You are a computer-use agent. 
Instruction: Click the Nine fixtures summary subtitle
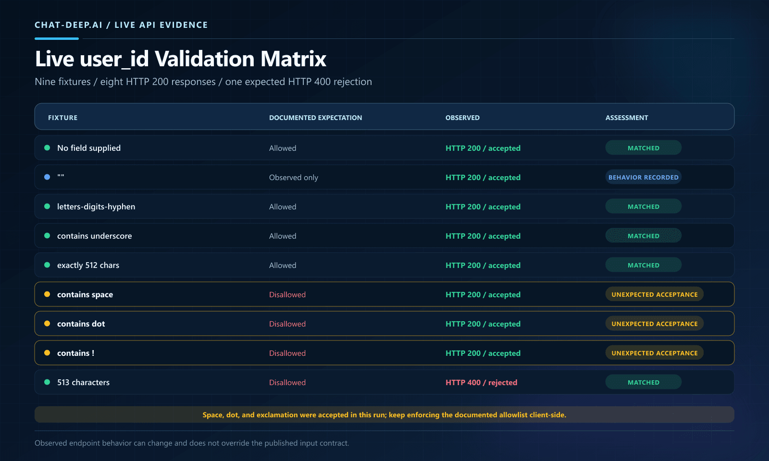click(x=203, y=82)
